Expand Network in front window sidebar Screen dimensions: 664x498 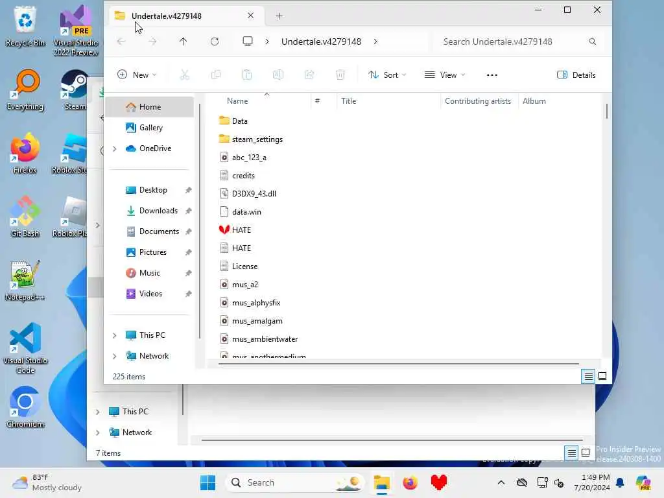[114, 356]
